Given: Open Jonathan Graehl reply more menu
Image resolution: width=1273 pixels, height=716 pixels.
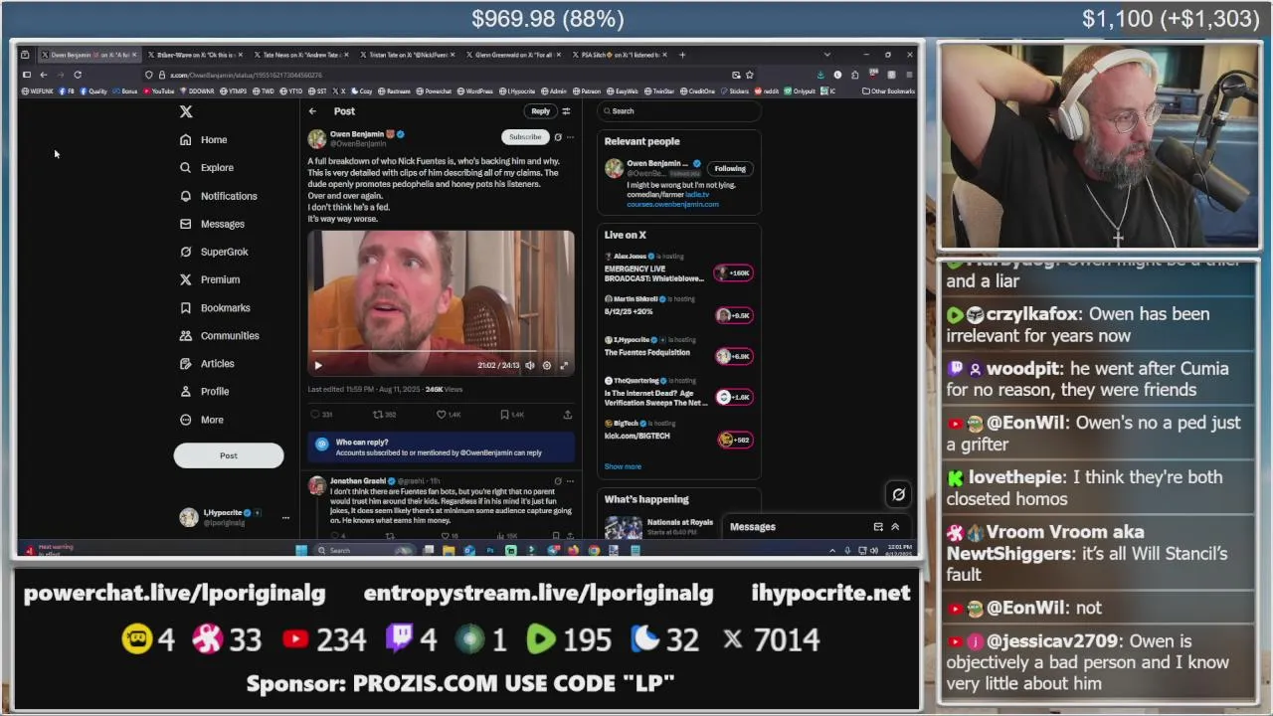Looking at the screenshot, I should 570,481.
